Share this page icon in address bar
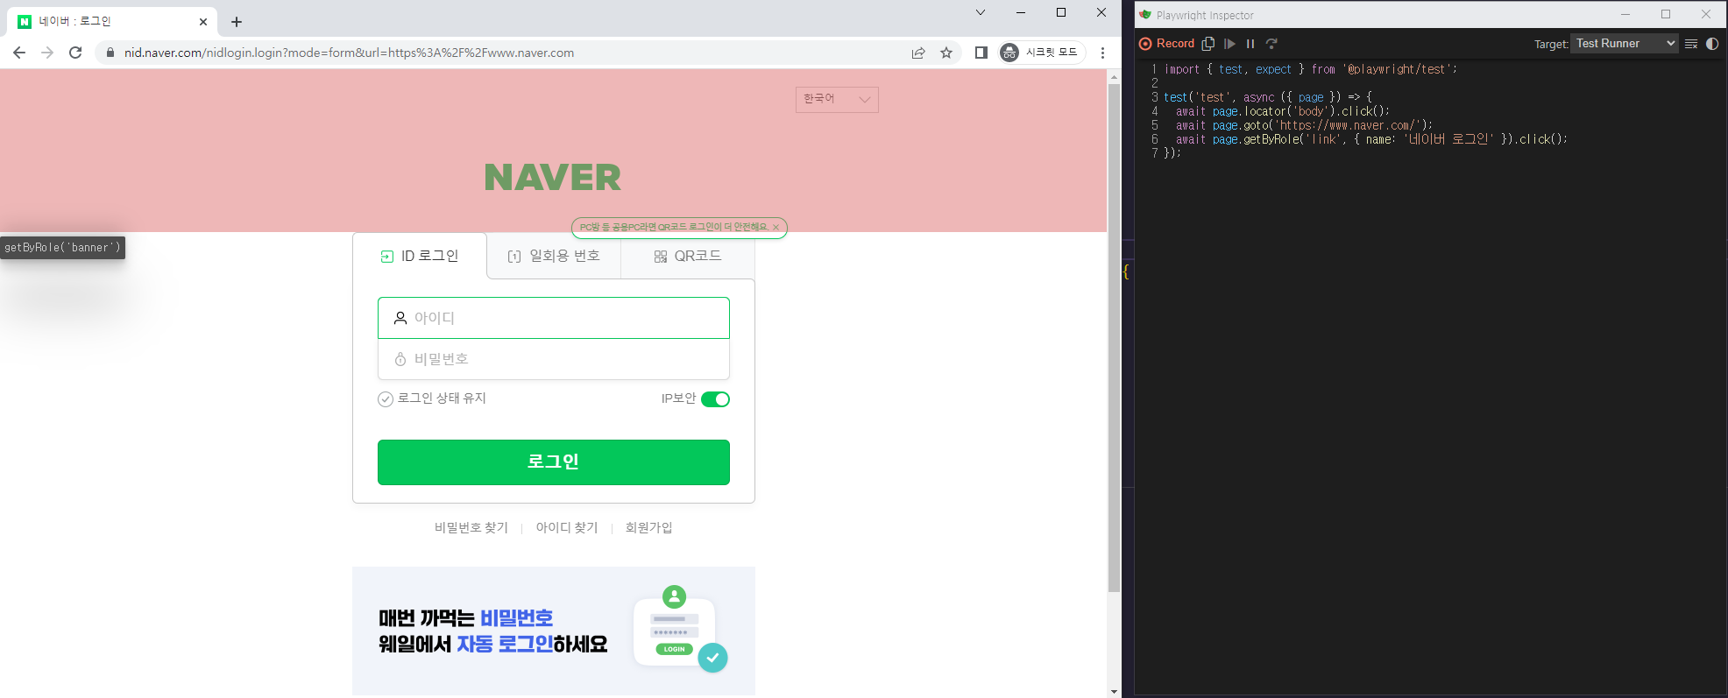 pos(918,53)
